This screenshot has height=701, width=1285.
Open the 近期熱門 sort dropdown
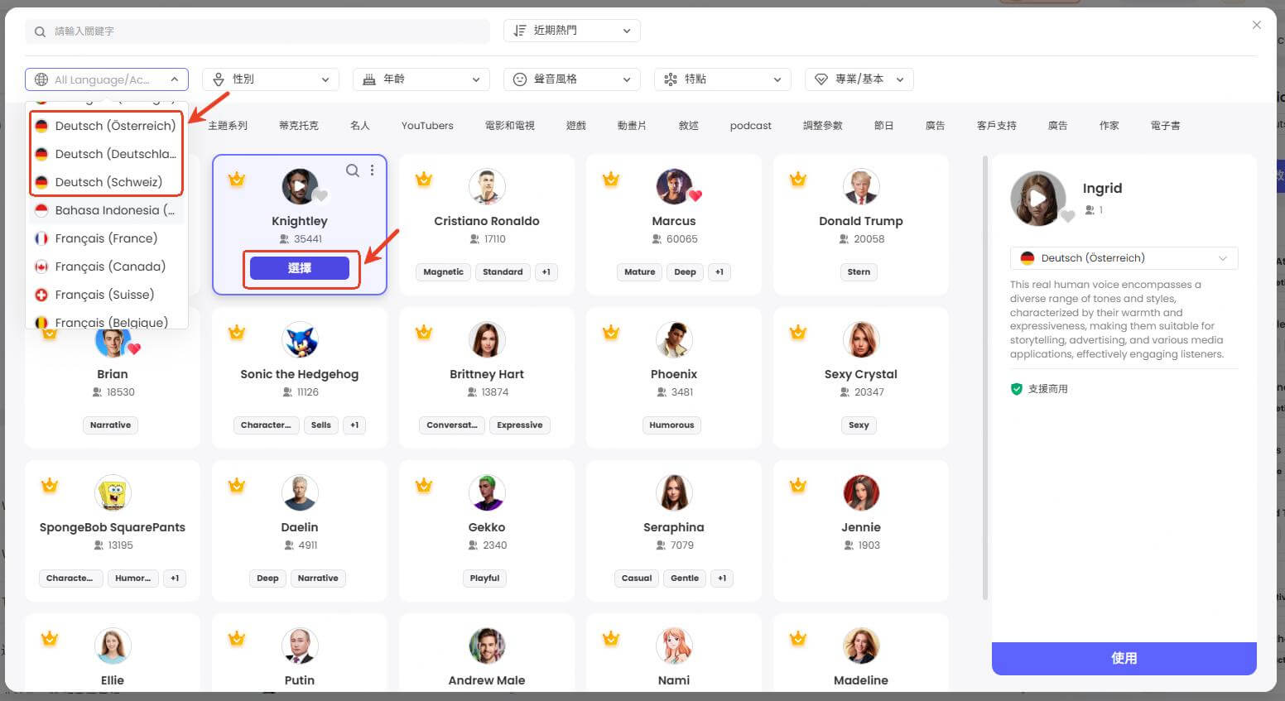point(571,31)
